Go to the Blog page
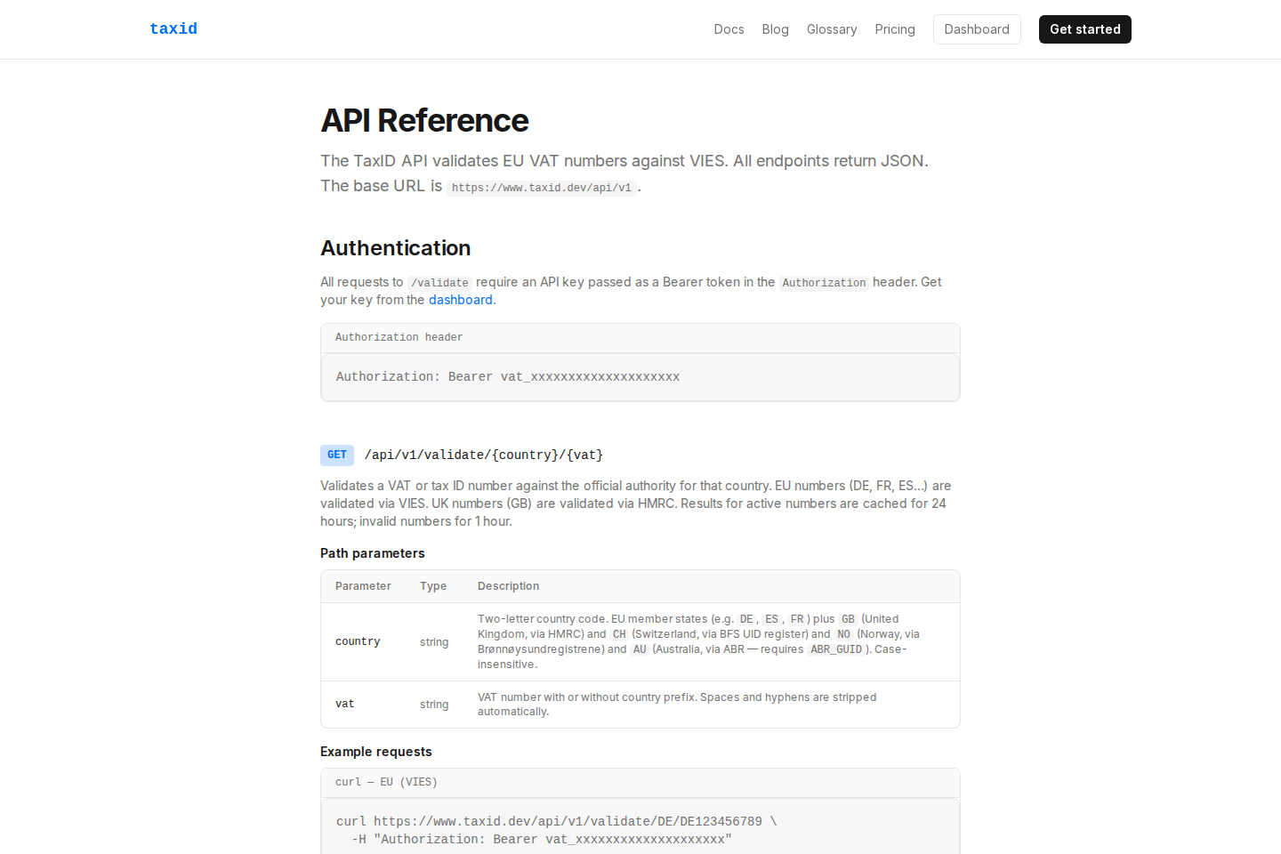This screenshot has height=854, width=1281. (x=775, y=29)
